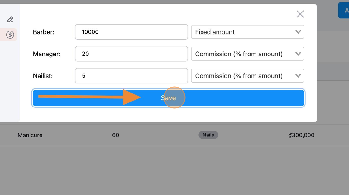This screenshot has width=349, height=195.
Task: Click the Barber amount field showing 10000
Action: pos(131,32)
